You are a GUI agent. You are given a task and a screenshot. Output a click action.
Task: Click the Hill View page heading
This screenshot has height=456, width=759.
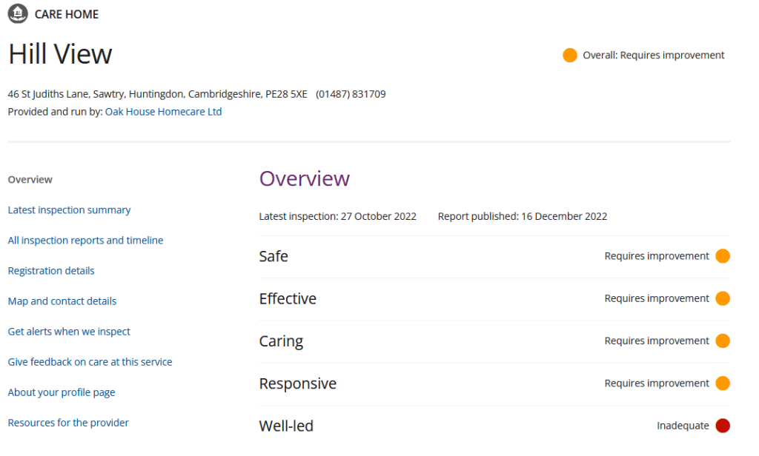60,54
